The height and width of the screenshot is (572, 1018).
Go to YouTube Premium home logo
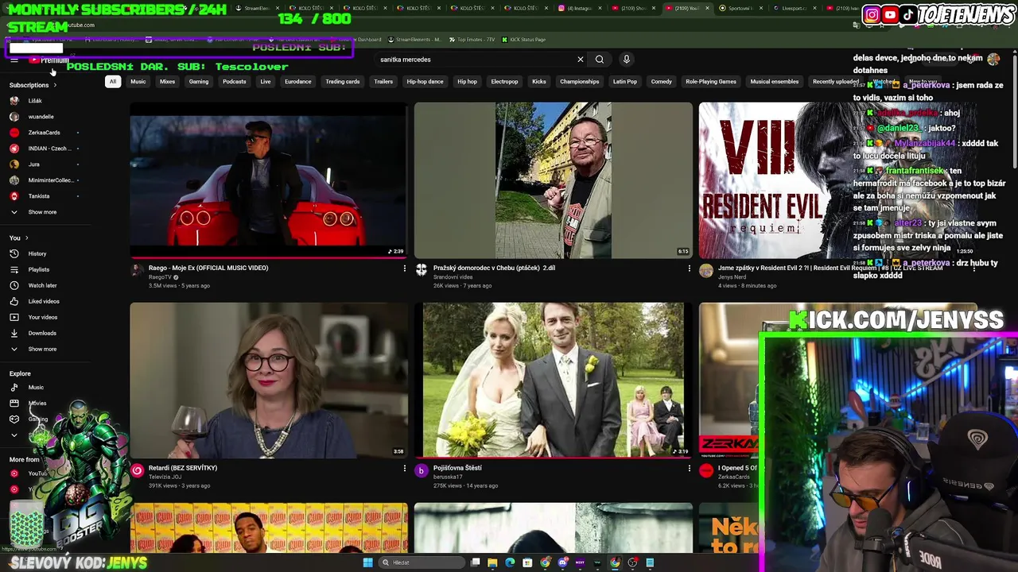pos(49,60)
